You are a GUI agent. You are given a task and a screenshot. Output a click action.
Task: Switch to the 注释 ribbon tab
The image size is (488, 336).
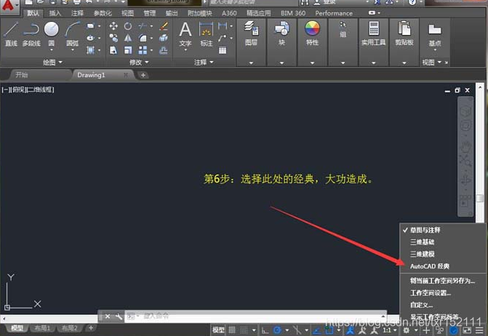click(x=77, y=13)
